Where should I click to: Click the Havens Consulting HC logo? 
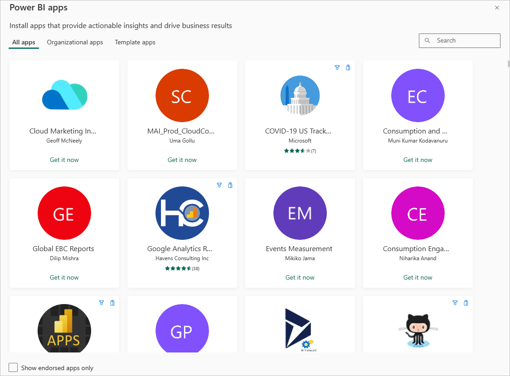182,213
